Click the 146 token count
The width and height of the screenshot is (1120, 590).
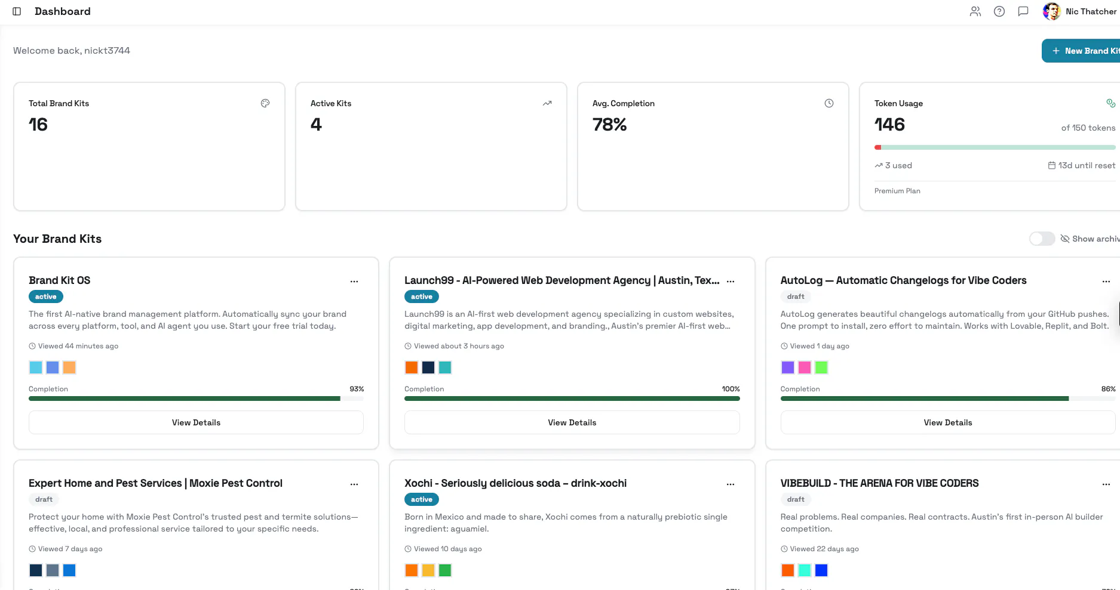tap(890, 124)
